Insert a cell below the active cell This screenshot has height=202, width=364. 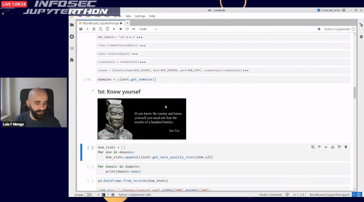339,147
